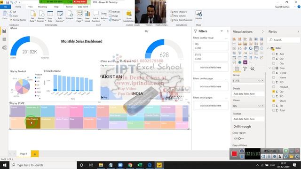Create a New Quick Measure

pos(182,20)
